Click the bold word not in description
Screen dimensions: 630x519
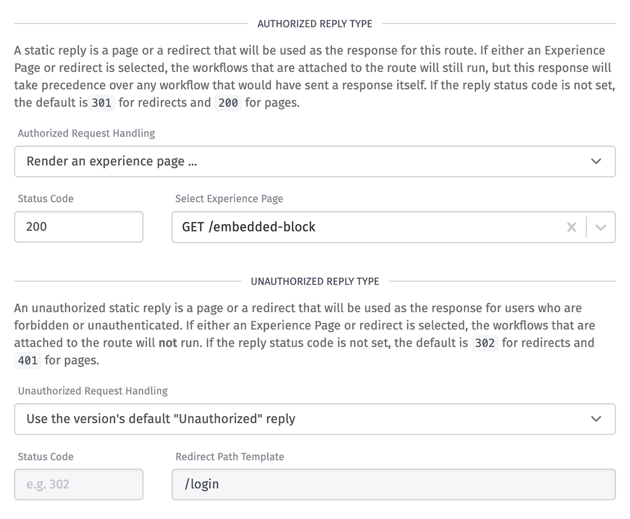point(168,343)
